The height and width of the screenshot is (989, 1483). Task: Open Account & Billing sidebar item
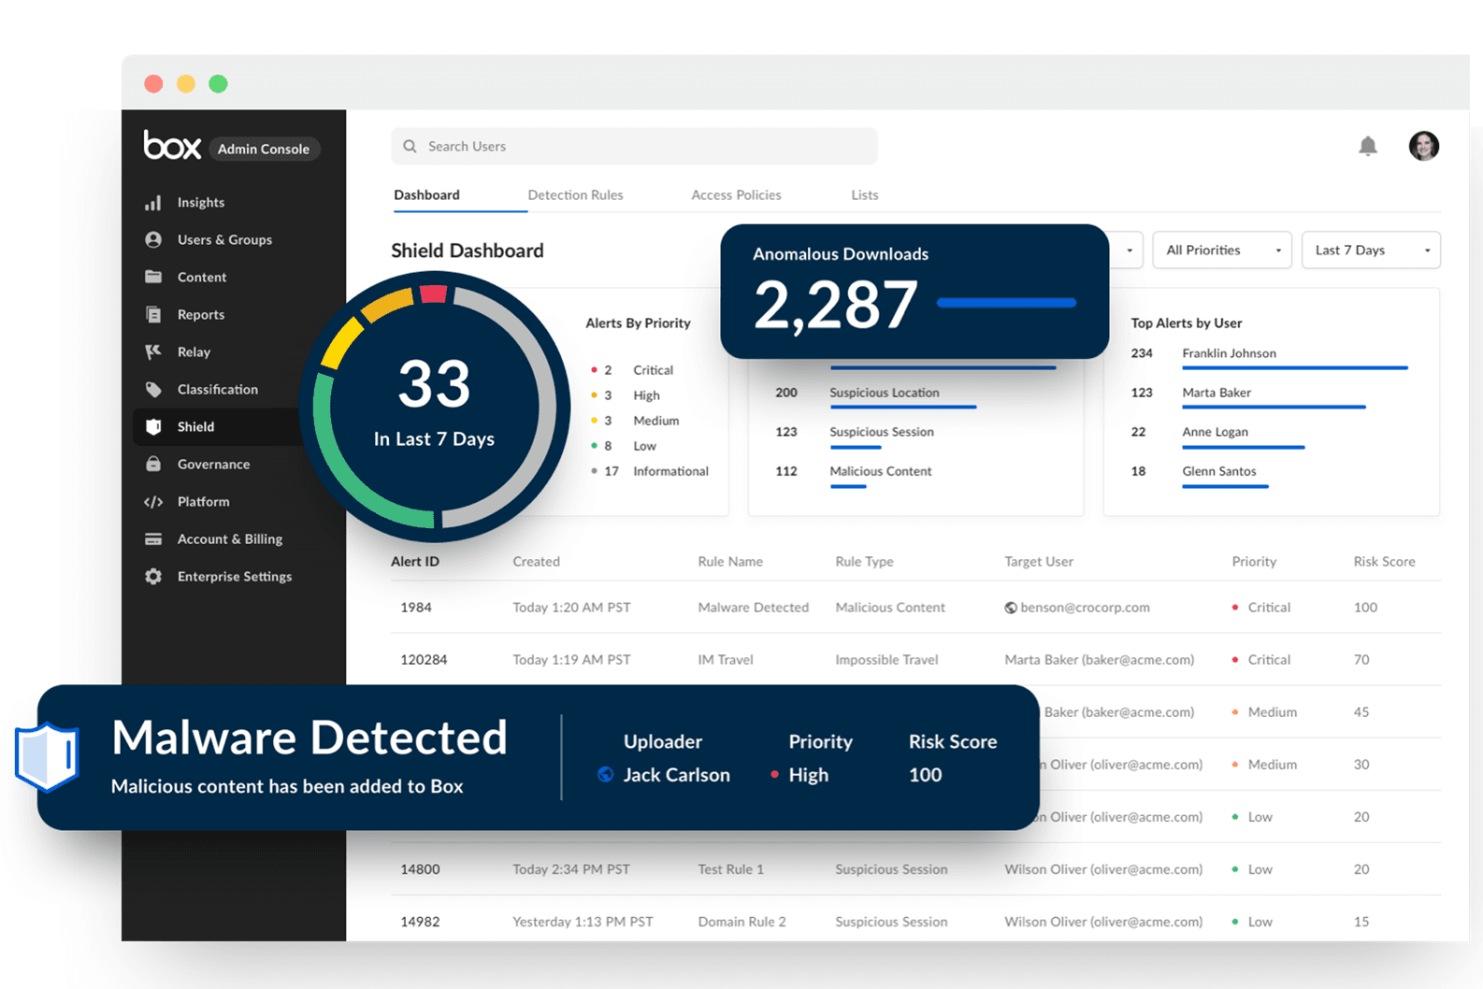click(230, 539)
